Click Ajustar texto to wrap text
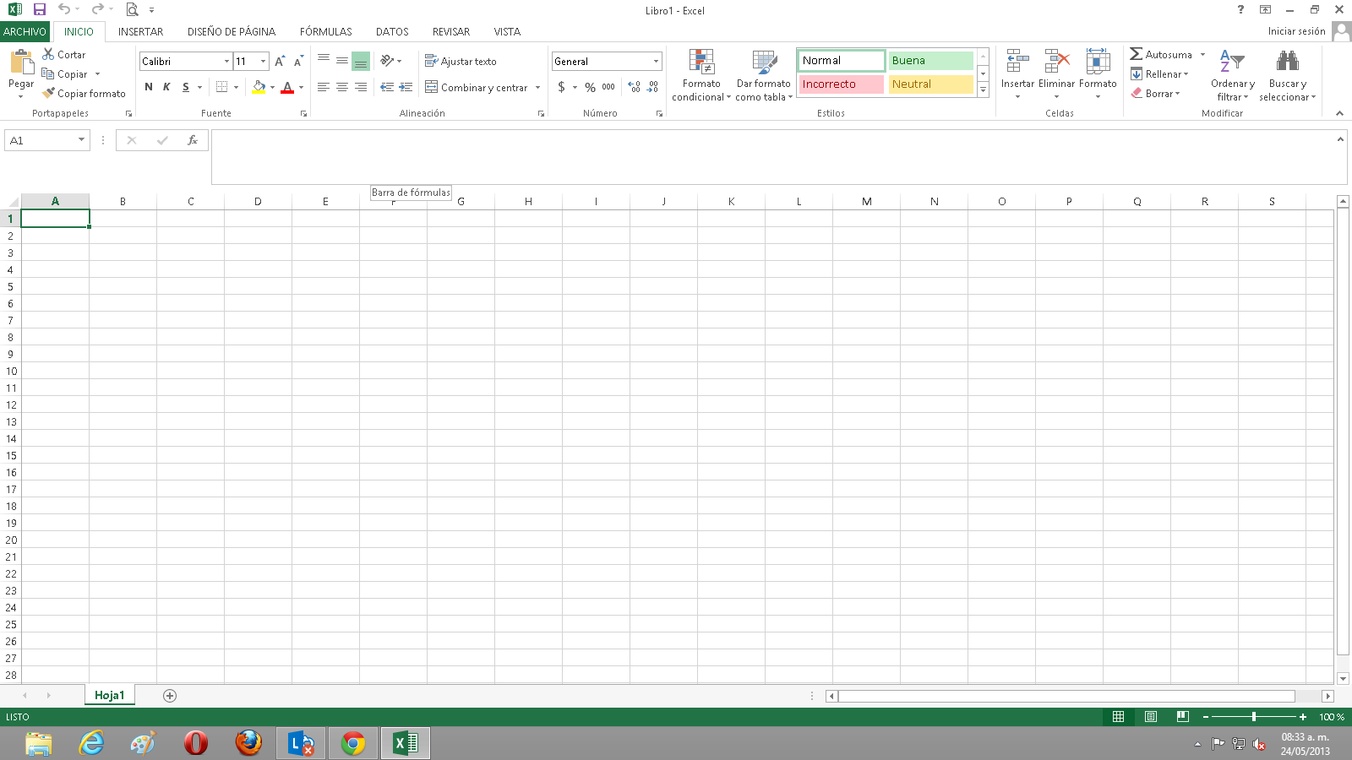This screenshot has height=760, width=1352. pyautogui.click(x=462, y=61)
